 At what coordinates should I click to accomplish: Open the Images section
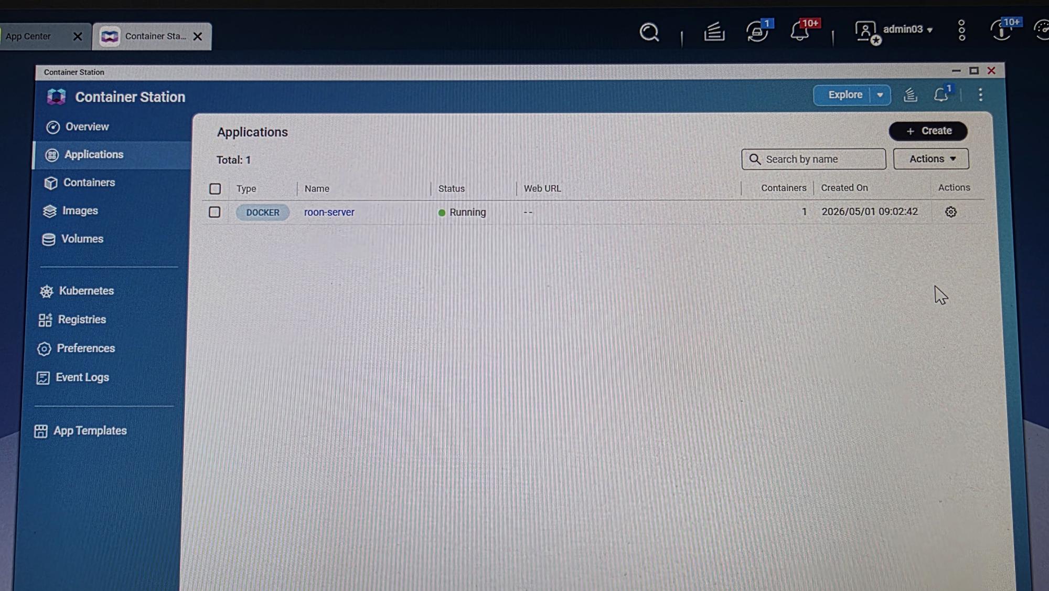point(80,211)
